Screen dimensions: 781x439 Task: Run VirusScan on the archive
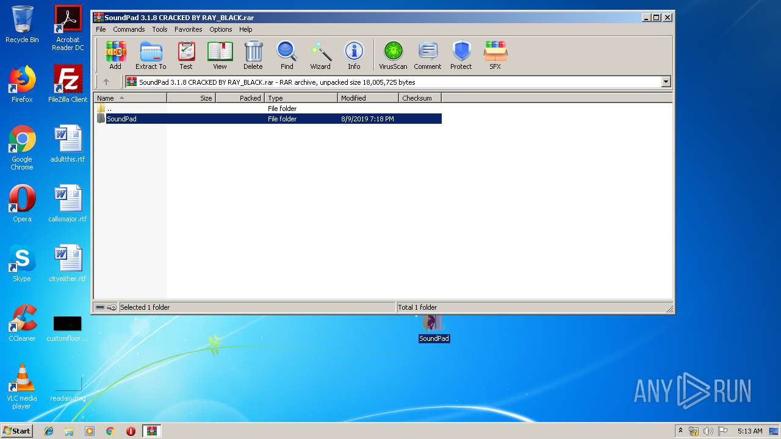tap(393, 55)
